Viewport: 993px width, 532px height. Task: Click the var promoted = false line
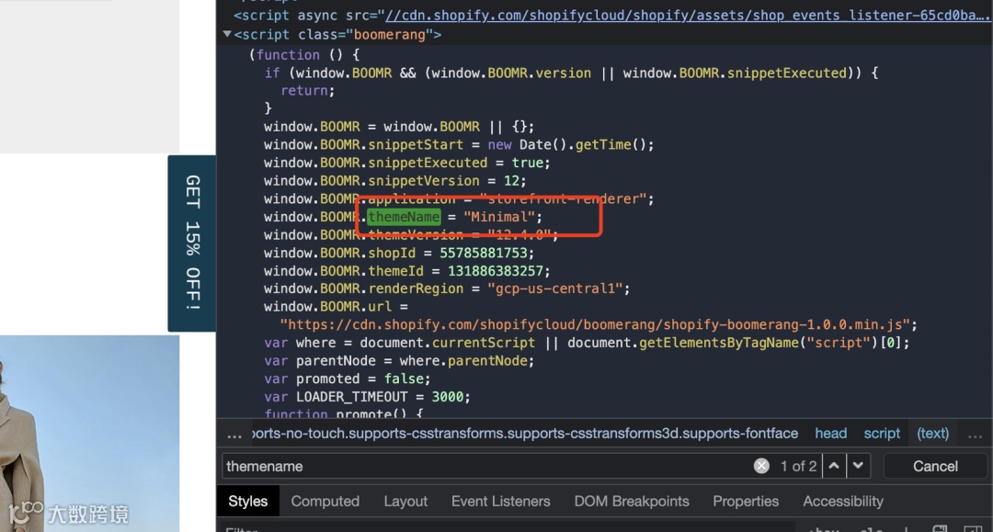point(347,379)
